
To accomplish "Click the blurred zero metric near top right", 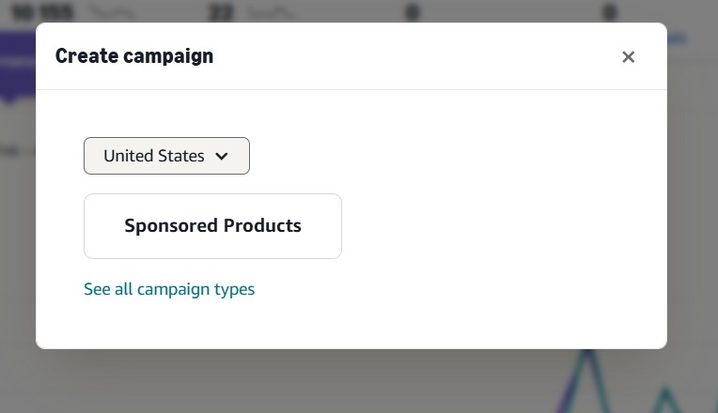I will (610, 12).
